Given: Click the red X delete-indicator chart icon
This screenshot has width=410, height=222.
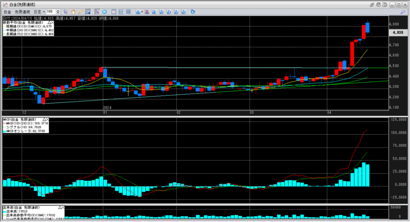Looking at the screenshot, I should click(x=147, y=12).
